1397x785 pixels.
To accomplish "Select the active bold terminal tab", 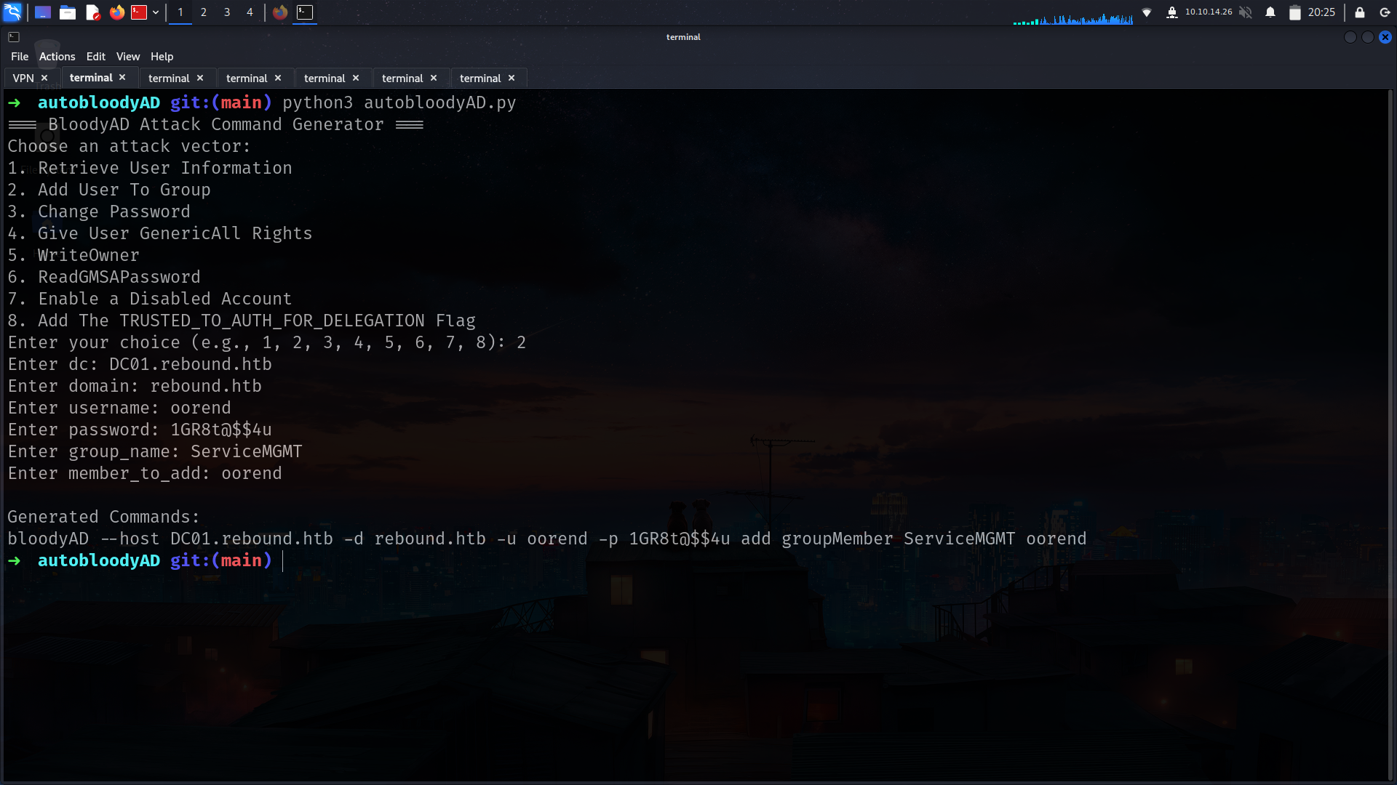I will point(91,77).
